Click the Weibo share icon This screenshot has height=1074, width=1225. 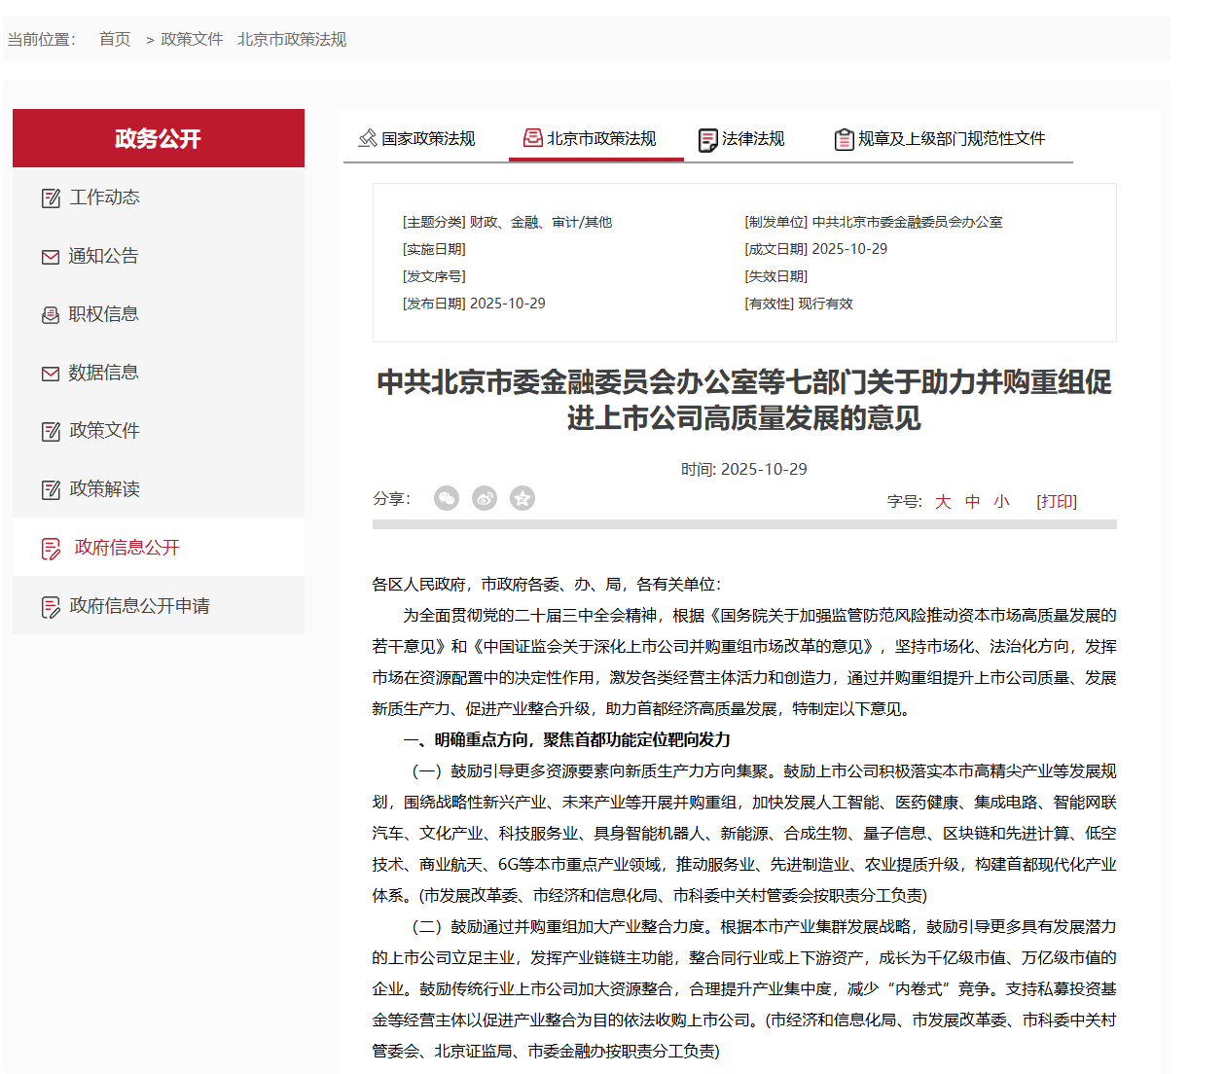[485, 498]
